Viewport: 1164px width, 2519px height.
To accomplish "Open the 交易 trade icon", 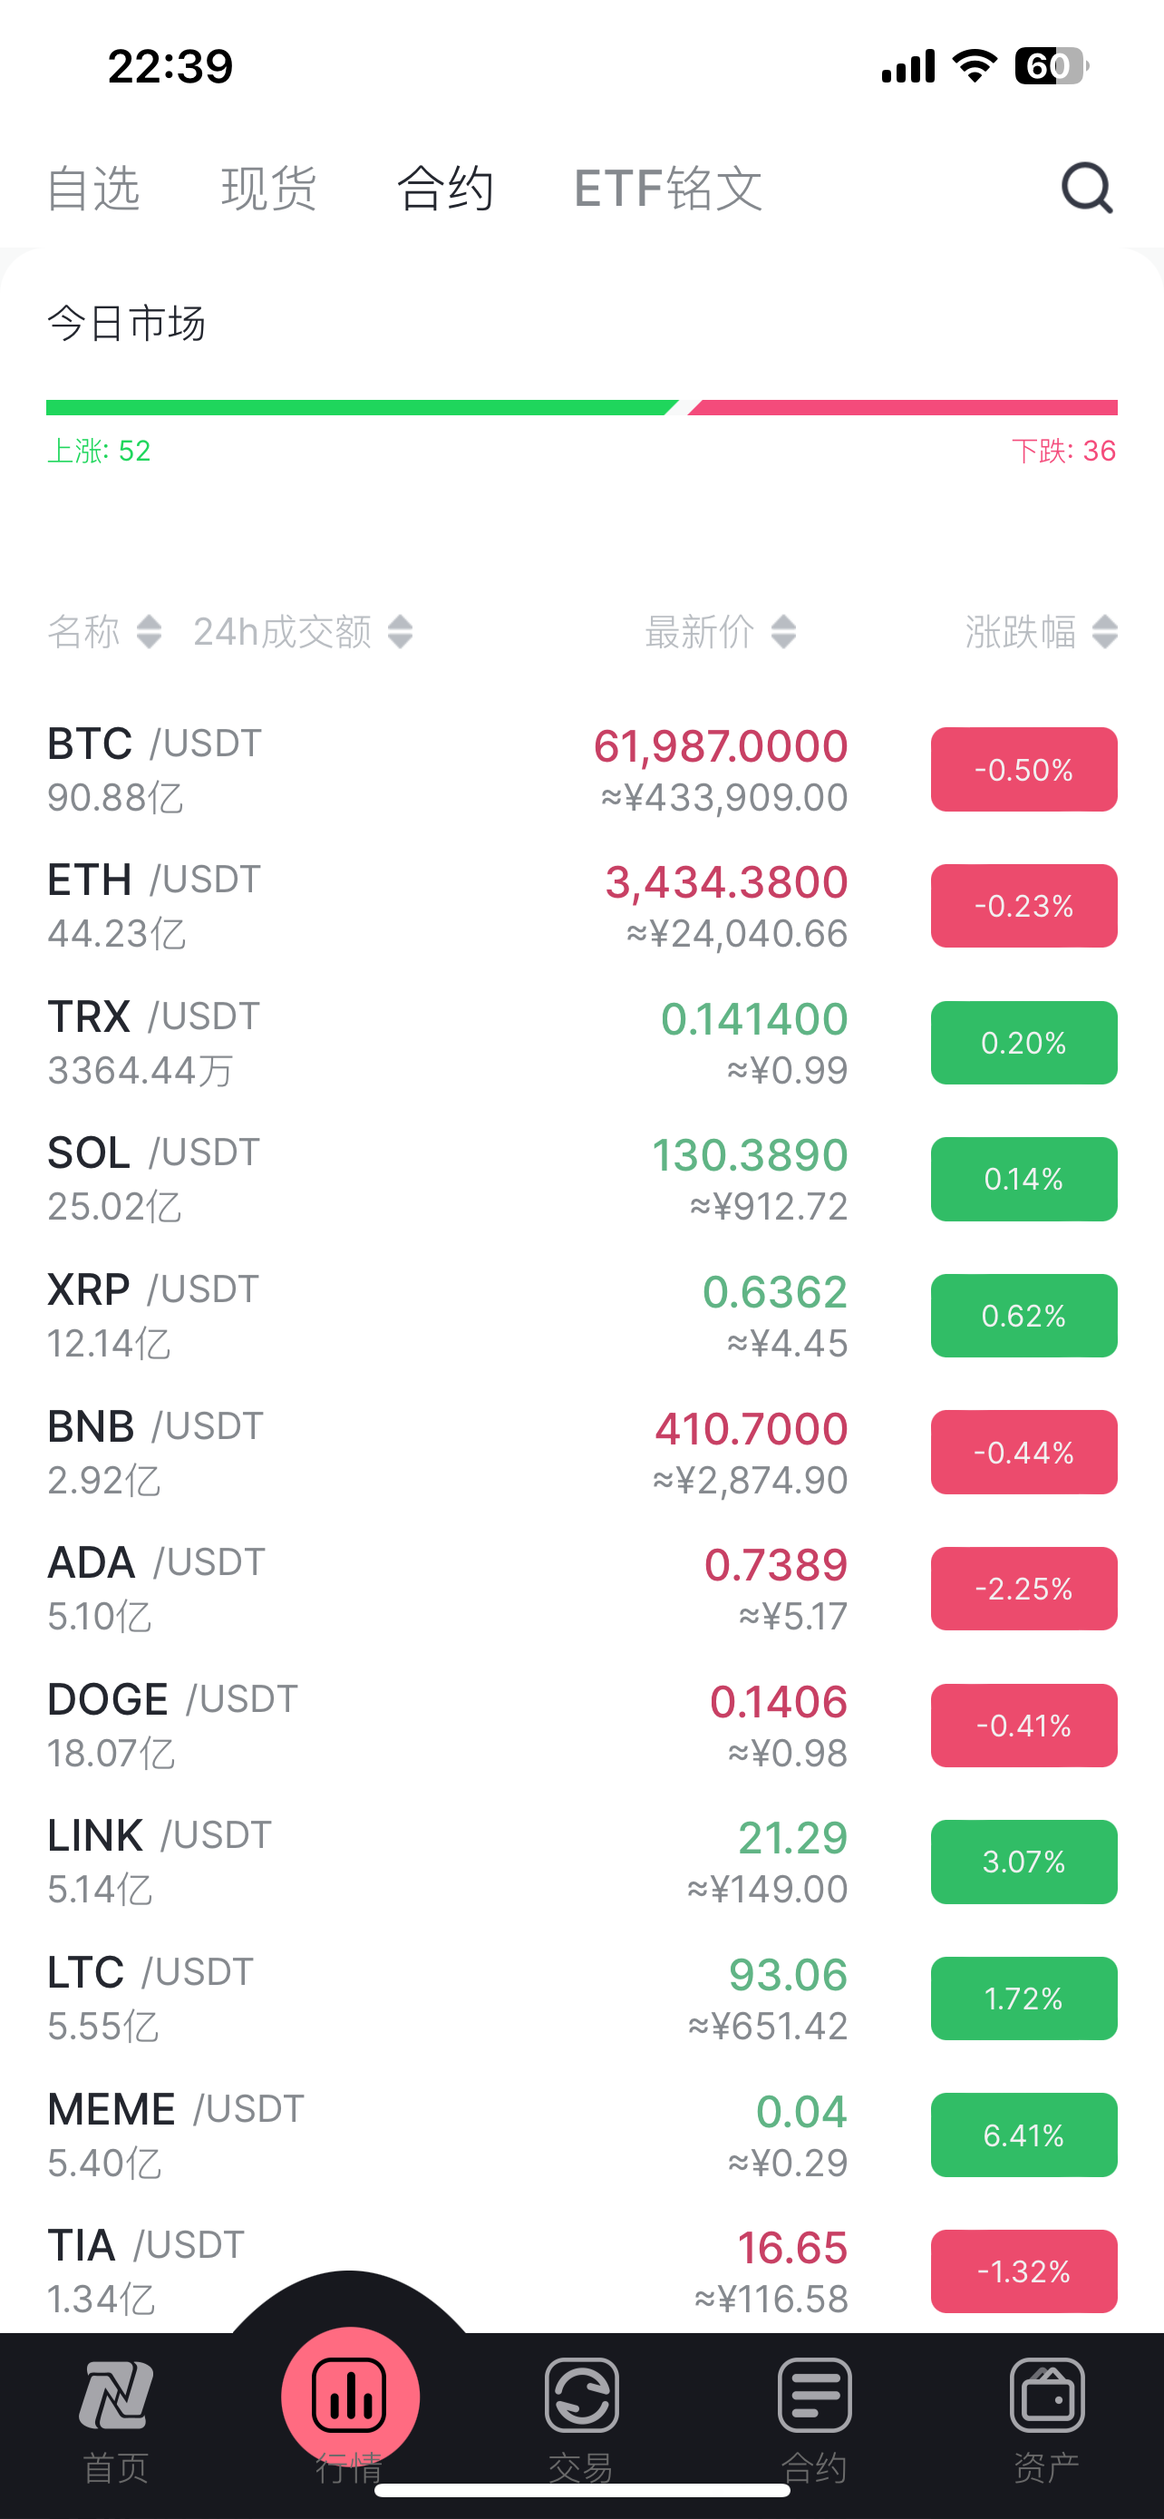I will tap(581, 2396).
